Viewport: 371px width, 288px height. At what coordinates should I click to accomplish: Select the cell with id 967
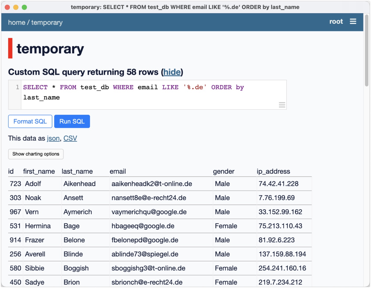pyautogui.click(x=16, y=212)
